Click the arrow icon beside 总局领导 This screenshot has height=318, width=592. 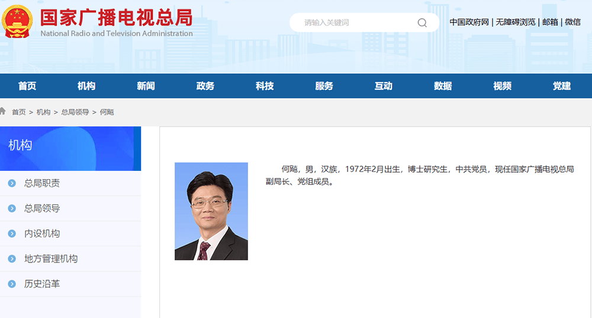(12, 209)
